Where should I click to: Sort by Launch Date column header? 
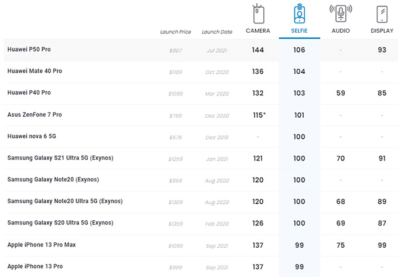(x=217, y=32)
